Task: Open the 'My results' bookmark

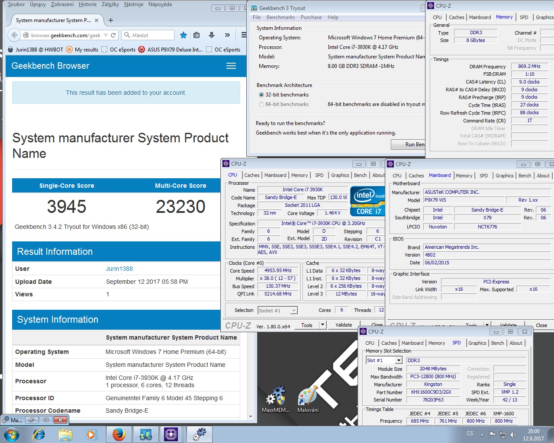Action: [82, 49]
